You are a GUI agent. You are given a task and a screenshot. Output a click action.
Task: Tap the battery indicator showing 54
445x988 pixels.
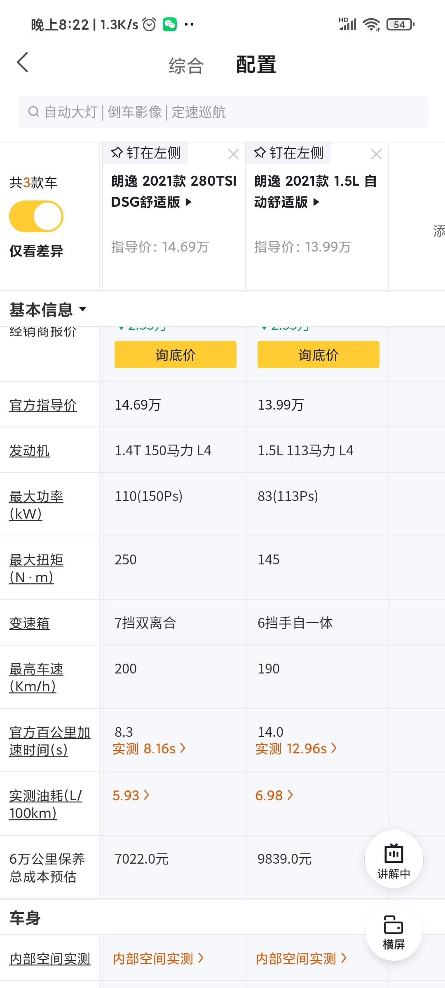pos(400,25)
